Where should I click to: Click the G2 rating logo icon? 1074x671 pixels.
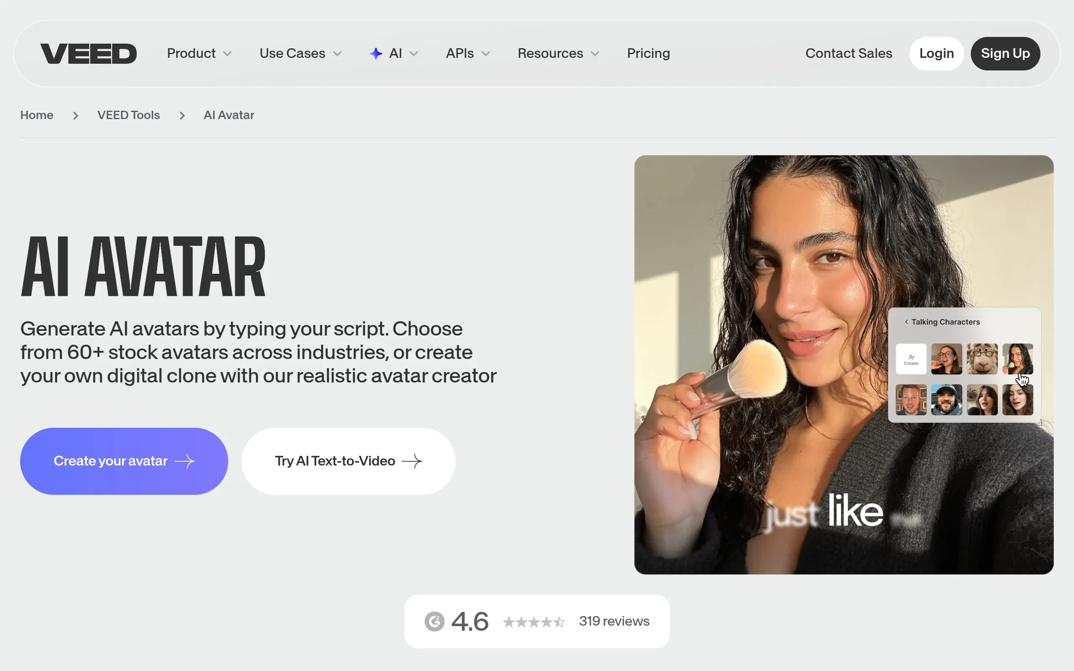[x=434, y=621]
